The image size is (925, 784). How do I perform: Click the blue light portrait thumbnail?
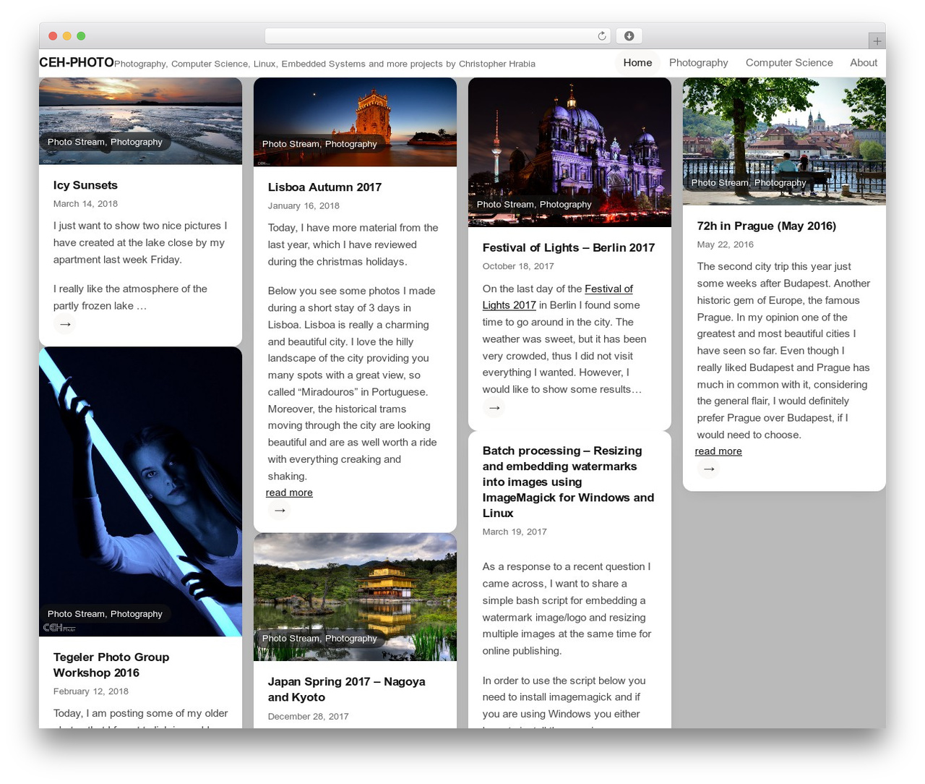pos(140,492)
